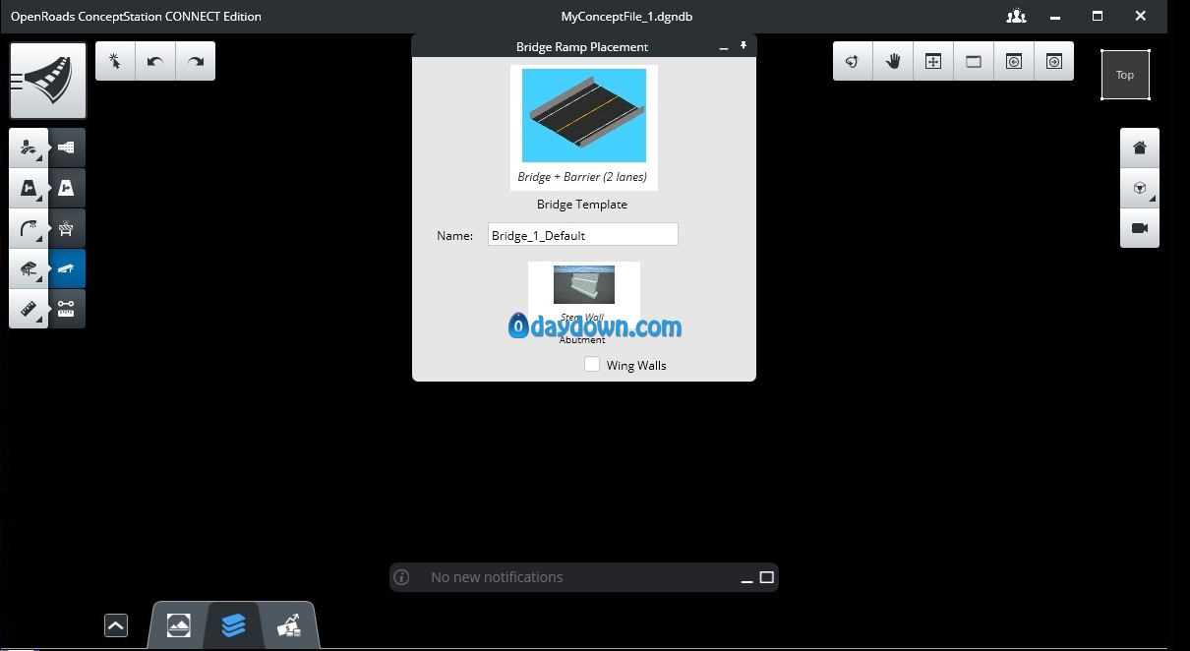Reset to home view
This screenshot has width=1190, height=651.
tap(1140, 148)
